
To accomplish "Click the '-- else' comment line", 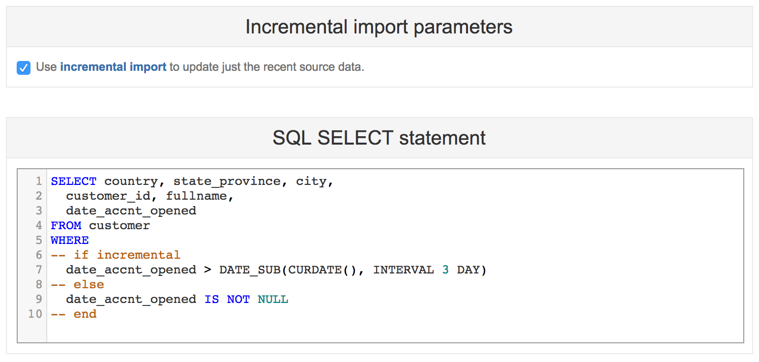I will tap(78, 285).
